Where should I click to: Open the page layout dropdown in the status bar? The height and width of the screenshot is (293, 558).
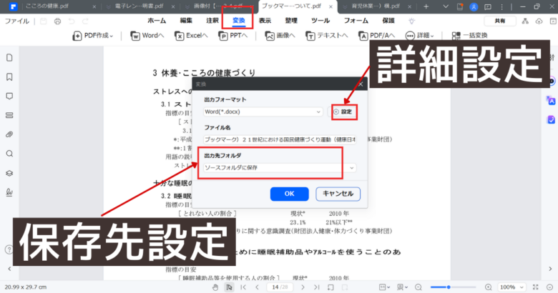[x=384, y=287]
